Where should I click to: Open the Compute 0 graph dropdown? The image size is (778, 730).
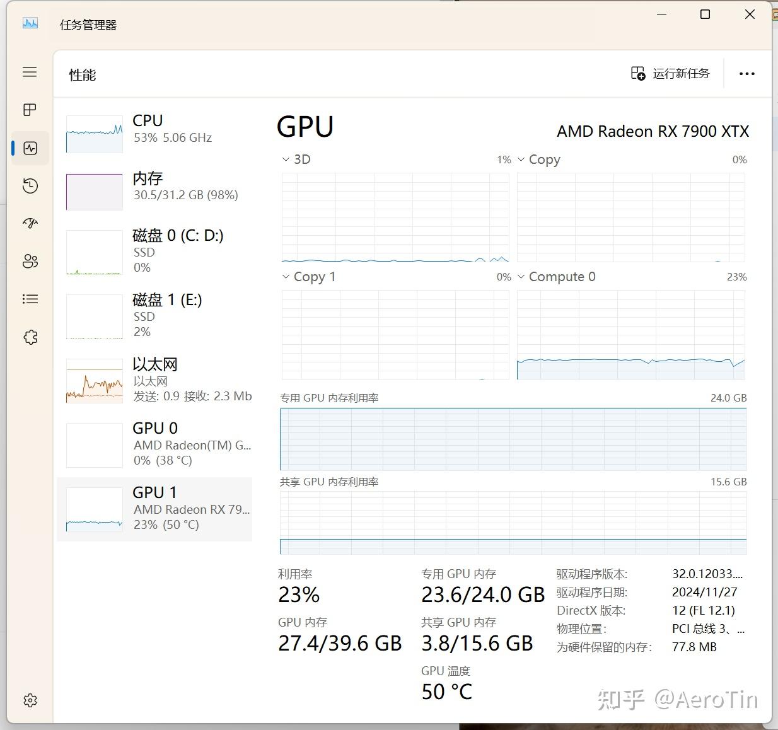(x=555, y=277)
